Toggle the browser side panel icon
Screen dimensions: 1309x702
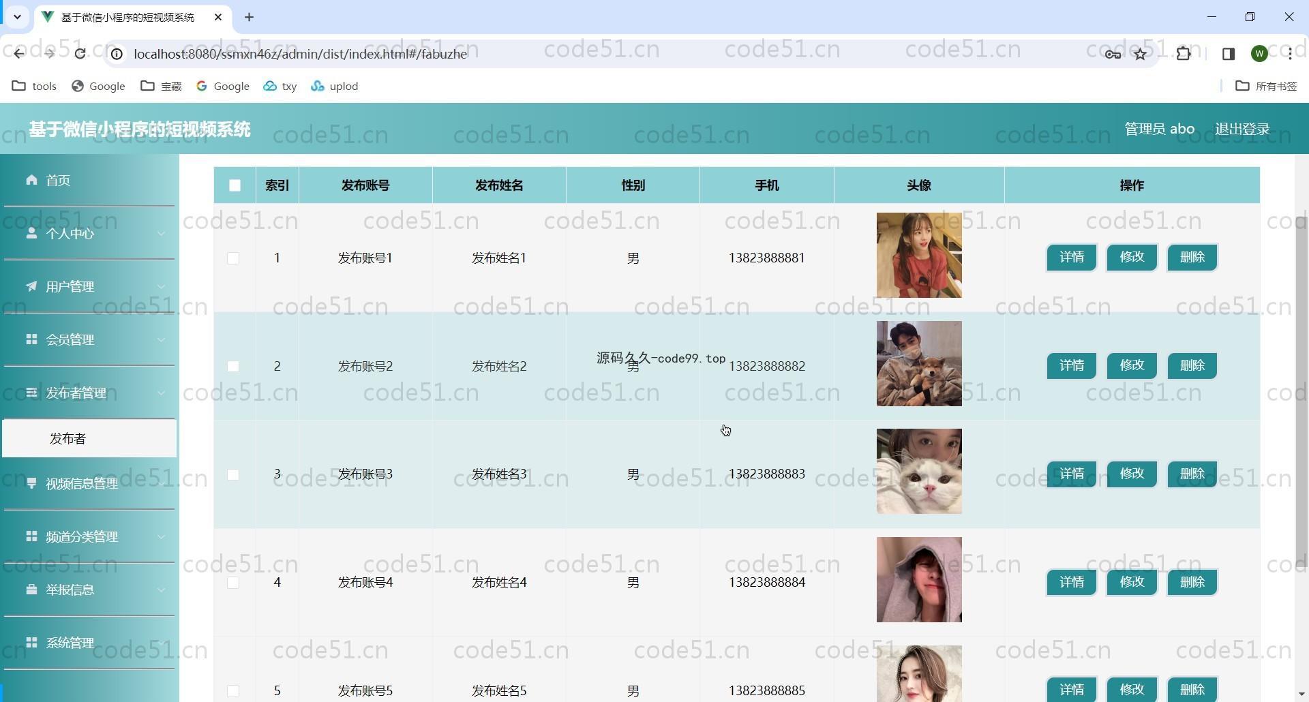(x=1229, y=54)
